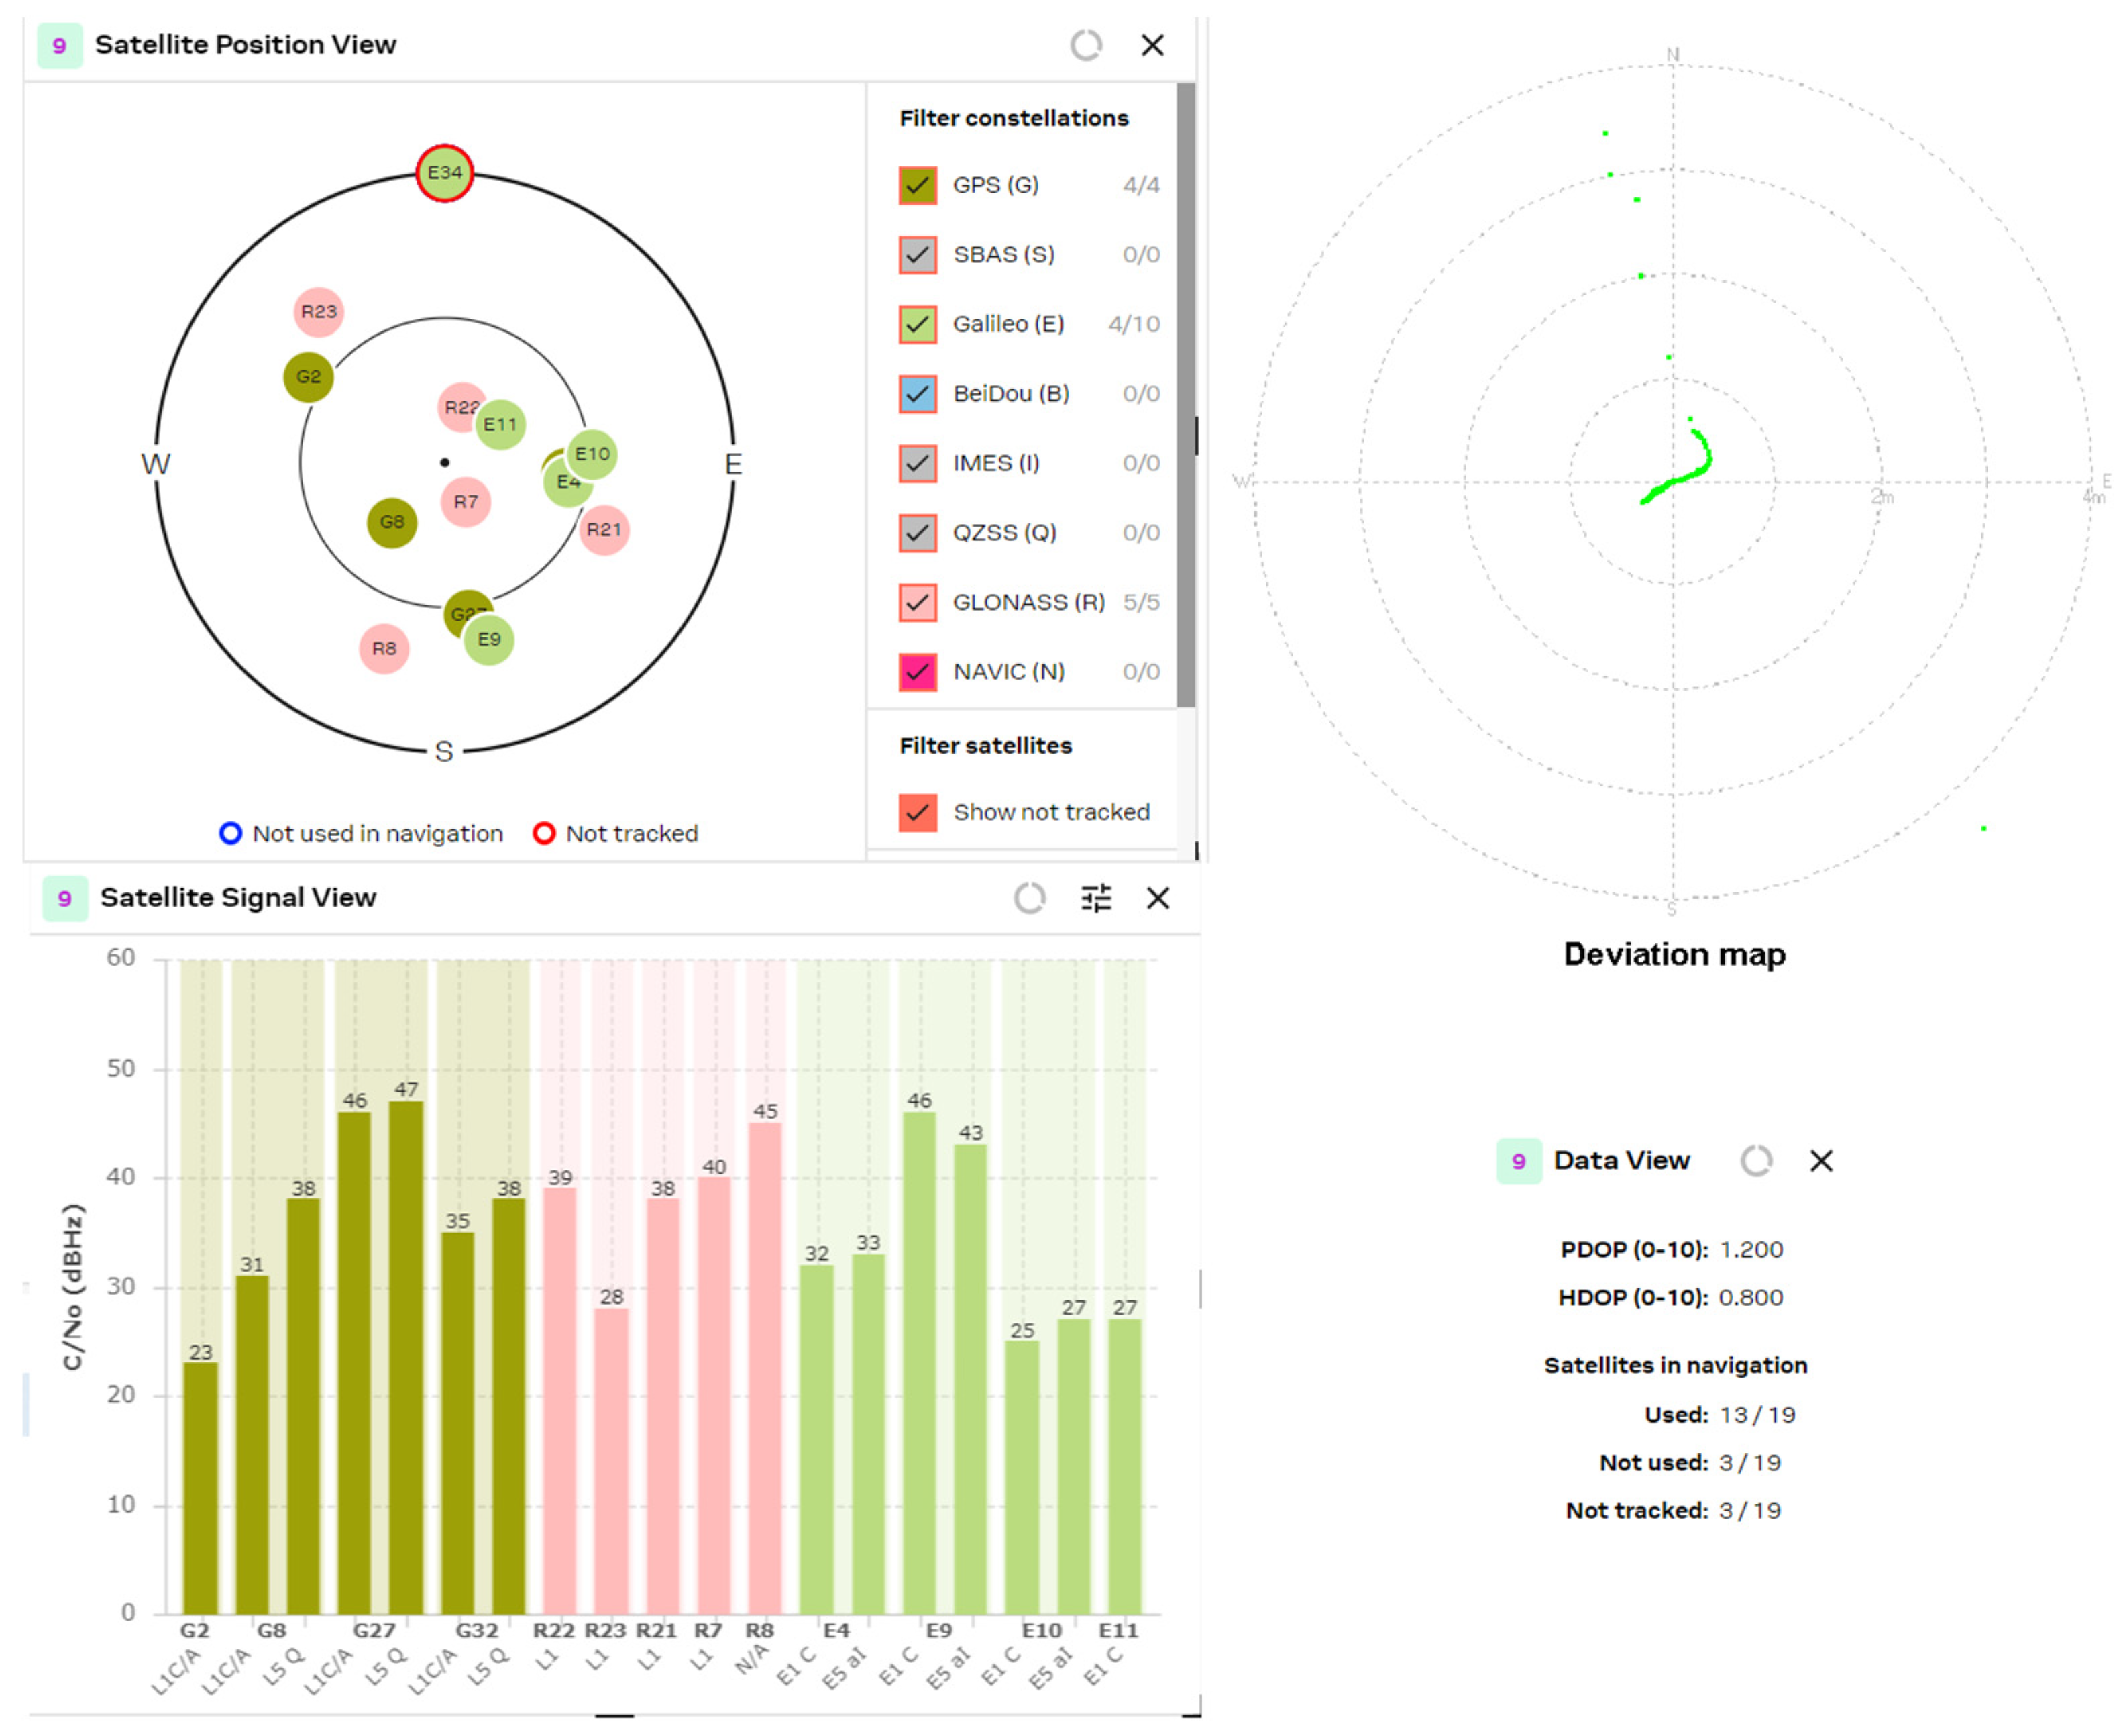The width and height of the screenshot is (2123, 1736).
Task: Click refresh spinner in Satellite Position View
Action: 1085,45
